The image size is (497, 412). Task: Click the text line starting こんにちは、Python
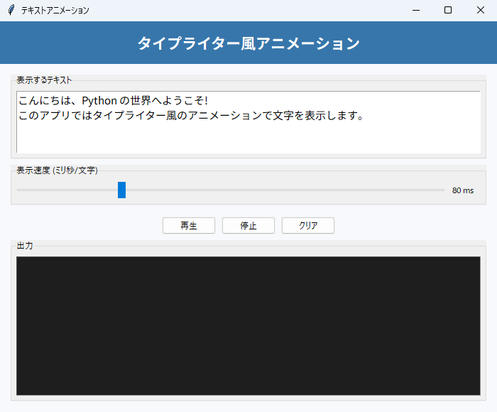coord(113,101)
